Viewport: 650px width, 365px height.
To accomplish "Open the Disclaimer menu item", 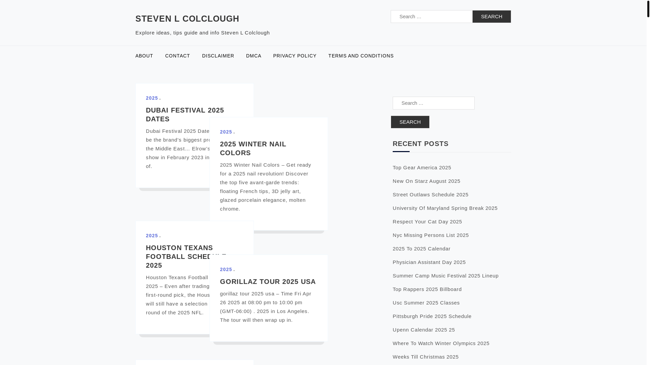I will click(x=218, y=56).
